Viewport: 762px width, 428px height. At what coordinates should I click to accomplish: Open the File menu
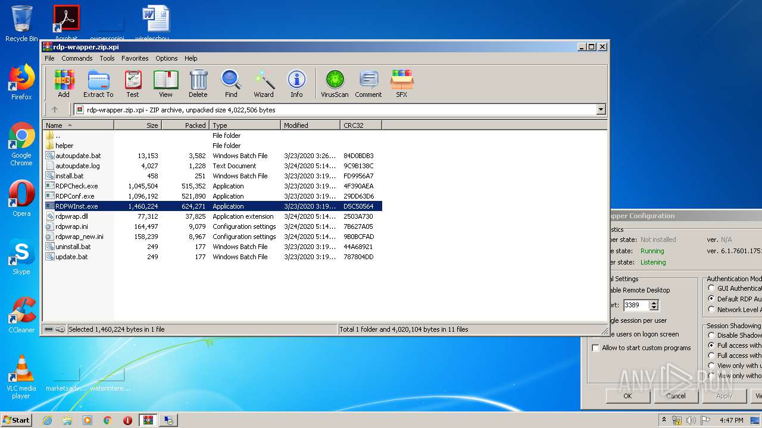pyautogui.click(x=49, y=58)
